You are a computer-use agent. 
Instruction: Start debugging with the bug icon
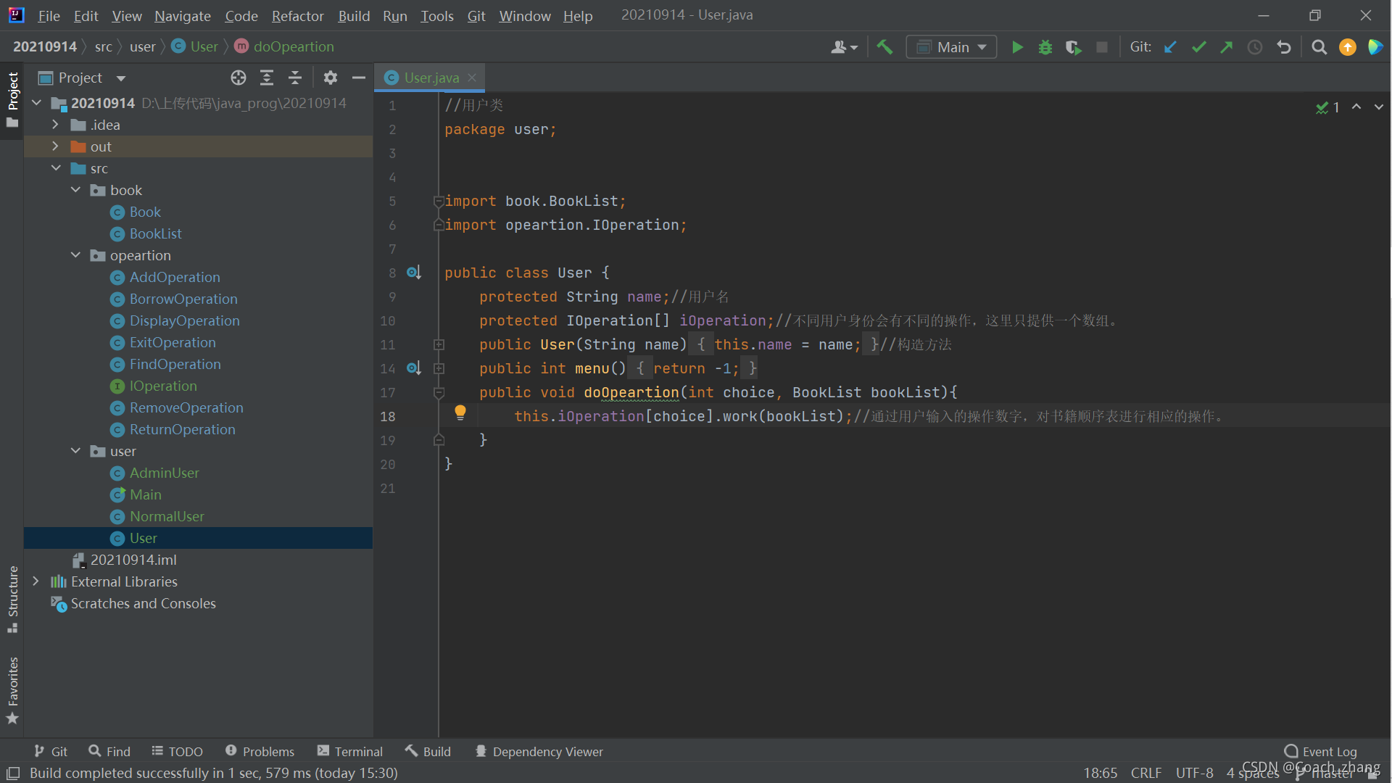pyautogui.click(x=1045, y=47)
